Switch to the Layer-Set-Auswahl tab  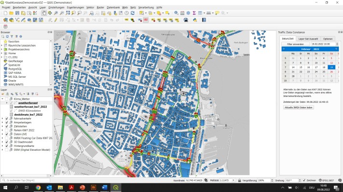[x=308, y=39]
